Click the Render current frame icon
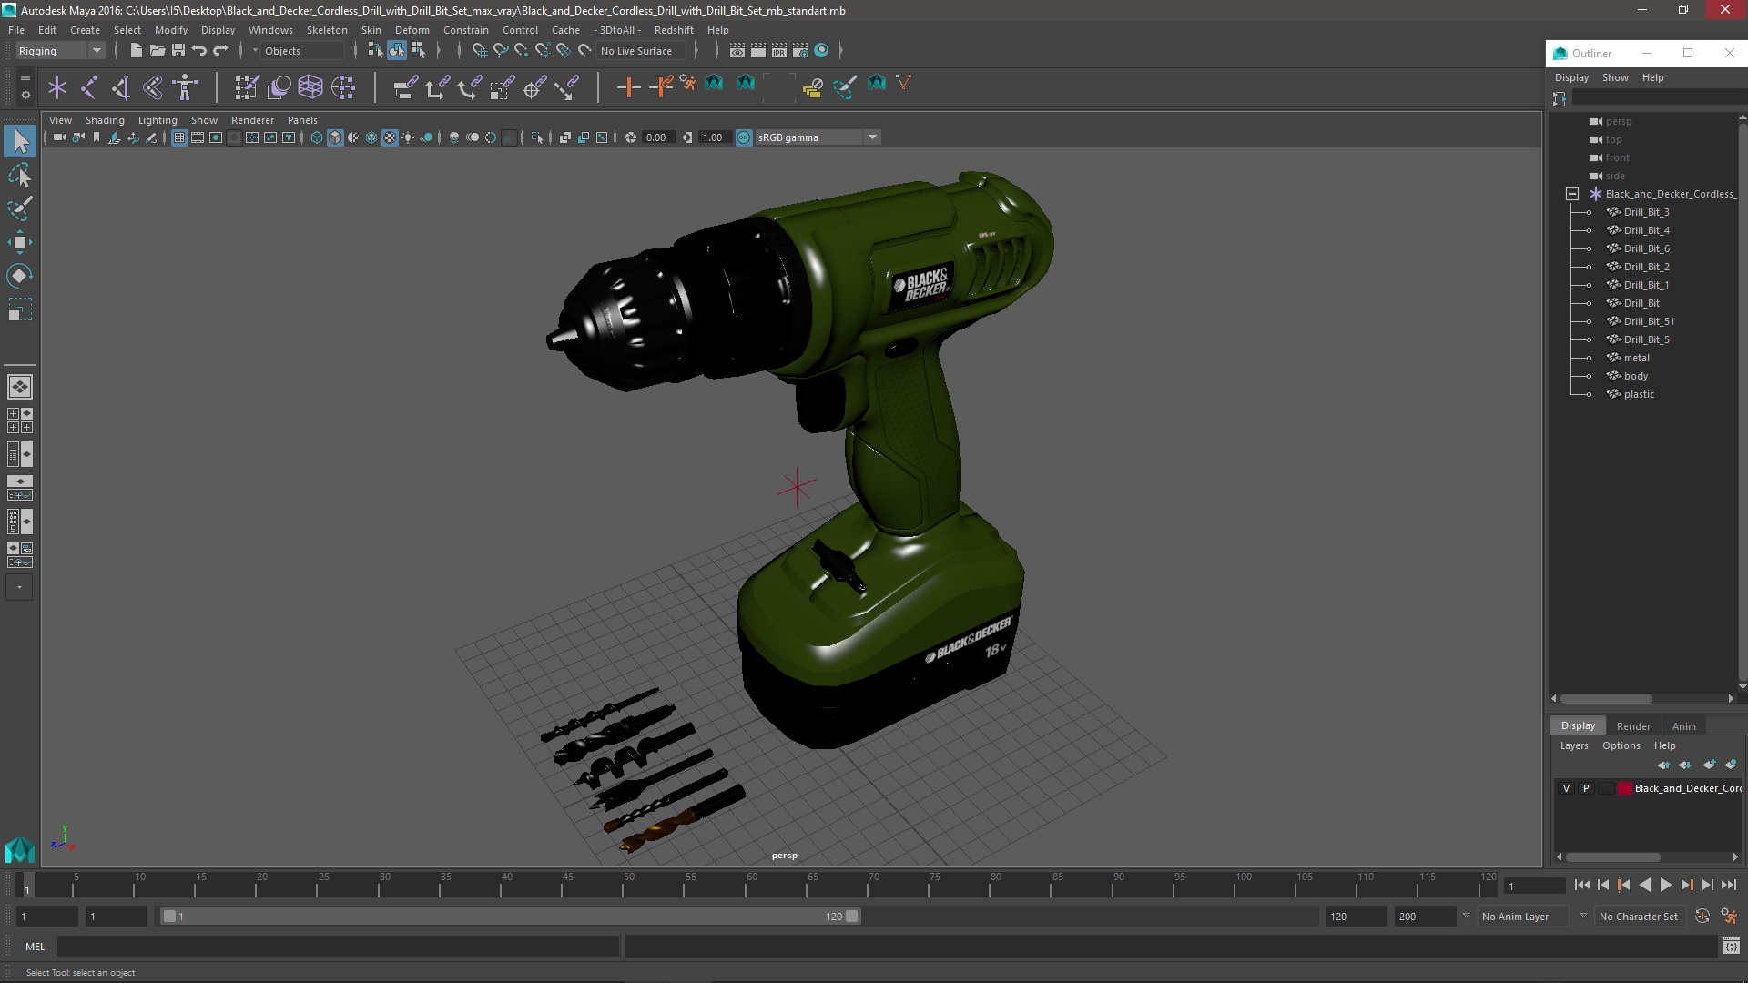1748x983 pixels. [758, 51]
